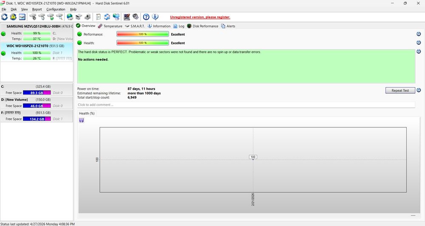Click help icon next to Repeat Test
The image size is (425, 226).
tap(419, 90)
